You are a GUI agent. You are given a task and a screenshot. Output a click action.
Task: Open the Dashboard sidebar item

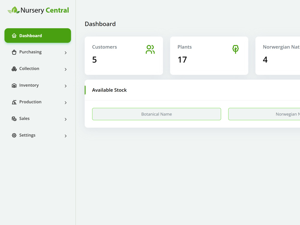coord(38,36)
